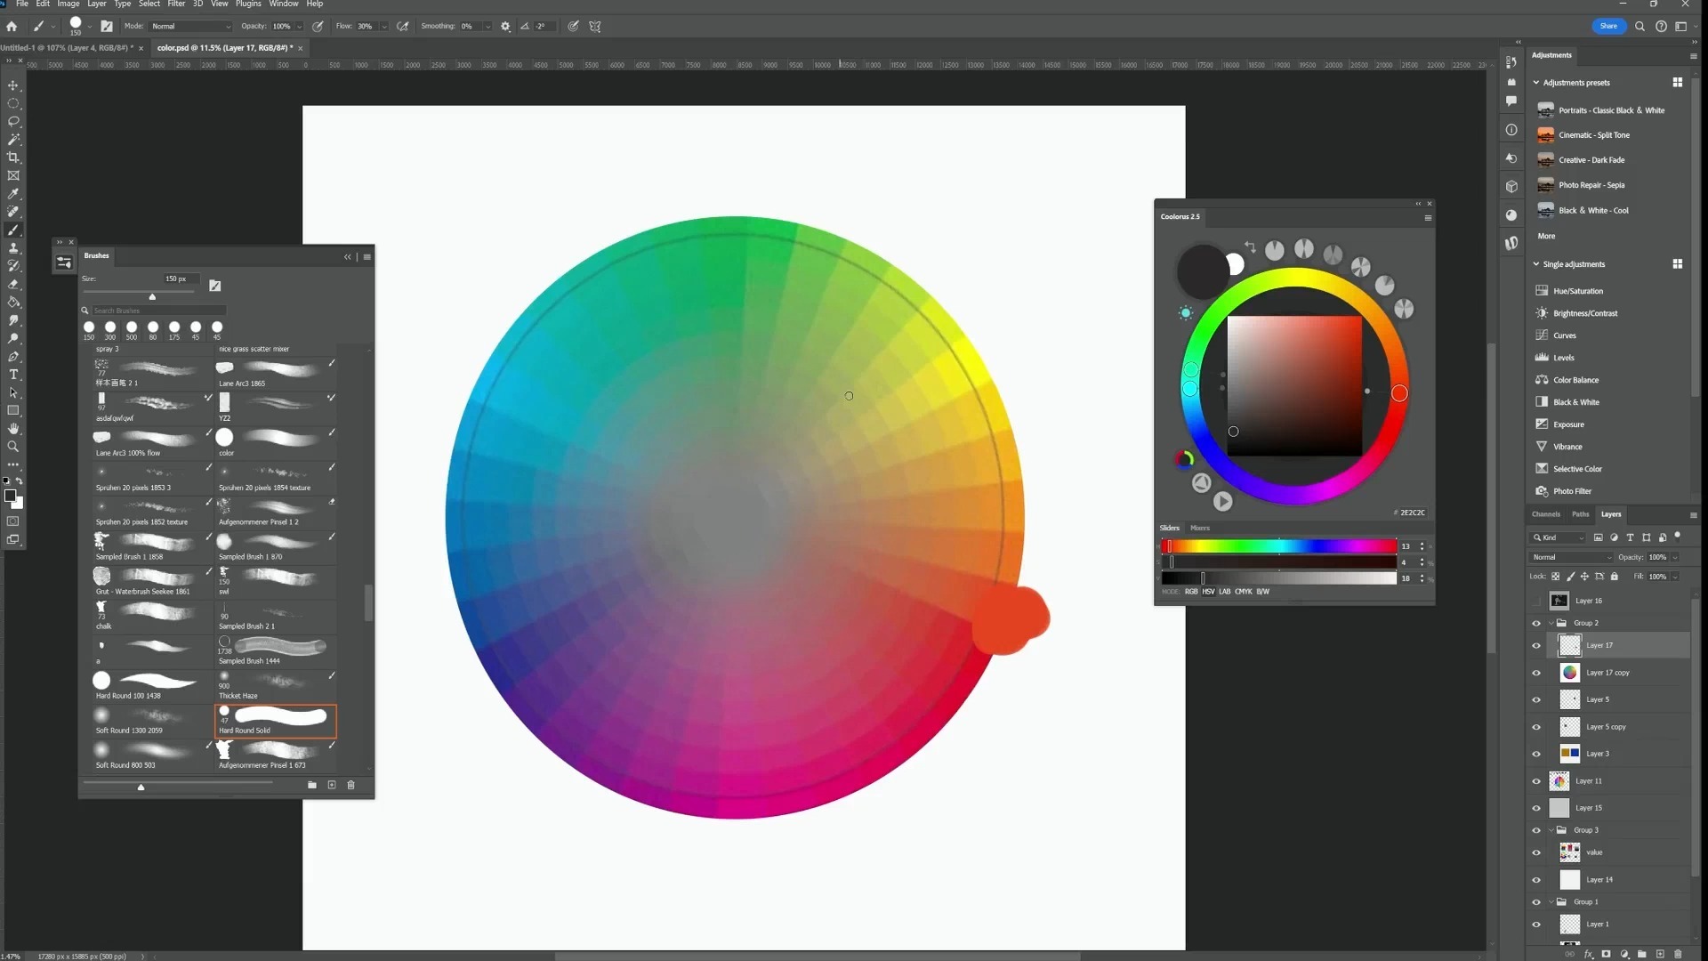Collapse Group 1 folder arrow
Image resolution: width=1708 pixels, height=961 pixels.
[x=1551, y=902]
